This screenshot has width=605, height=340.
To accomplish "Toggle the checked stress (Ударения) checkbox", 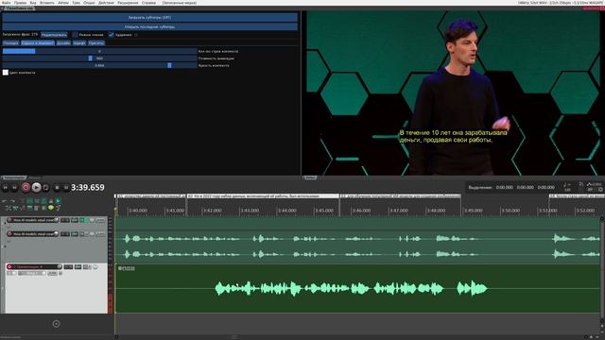I will point(112,35).
